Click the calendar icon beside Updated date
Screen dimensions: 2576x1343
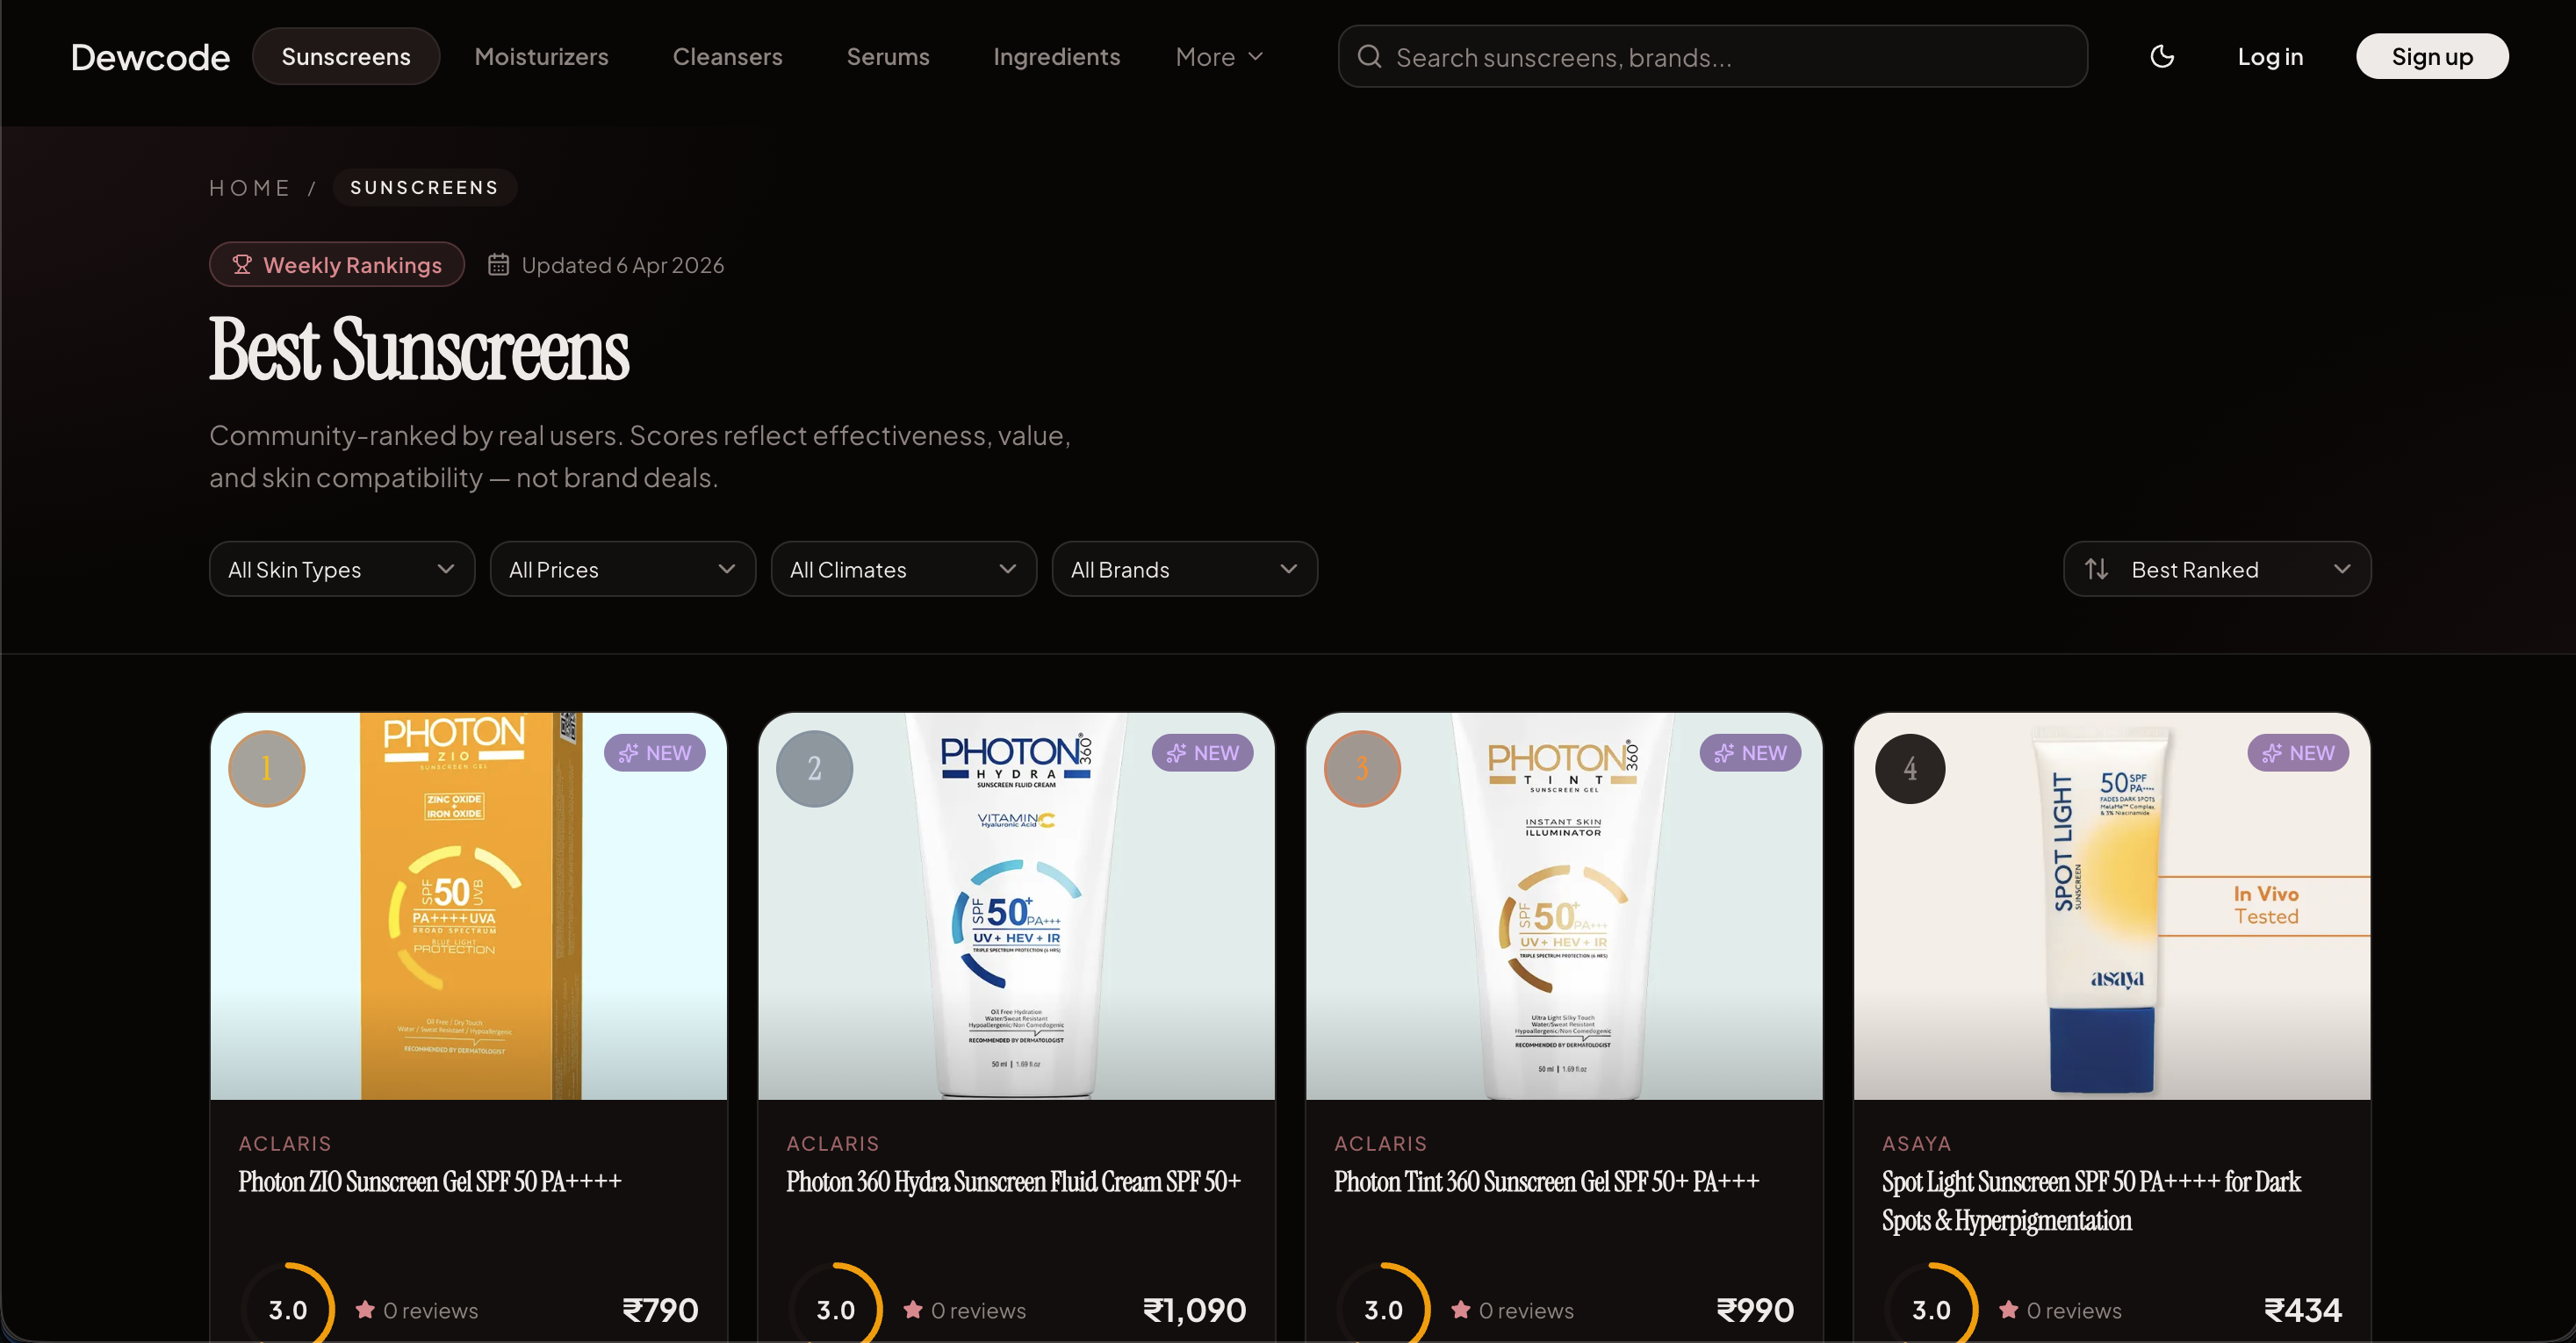(x=498, y=265)
